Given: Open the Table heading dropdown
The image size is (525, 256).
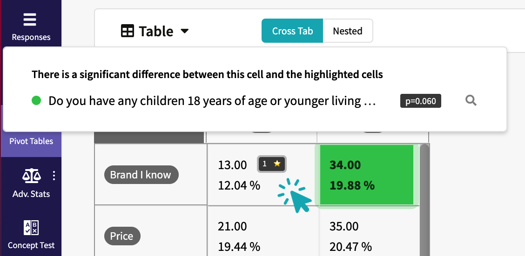Looking at the screenshot, I should click(155, 31).
